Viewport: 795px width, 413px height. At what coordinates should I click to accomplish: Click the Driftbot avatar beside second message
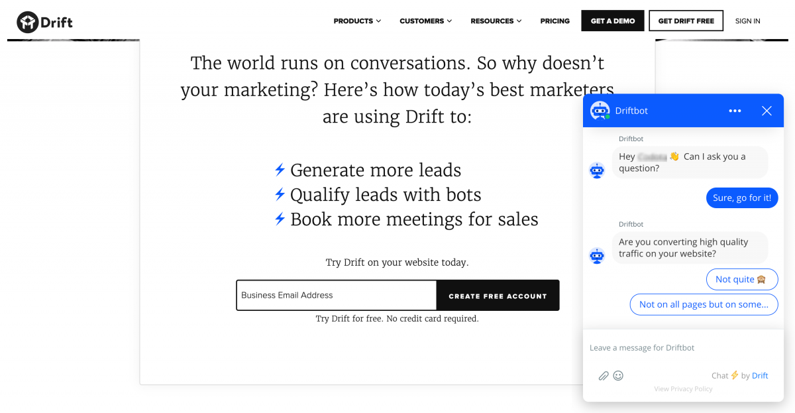click(597, 255)
